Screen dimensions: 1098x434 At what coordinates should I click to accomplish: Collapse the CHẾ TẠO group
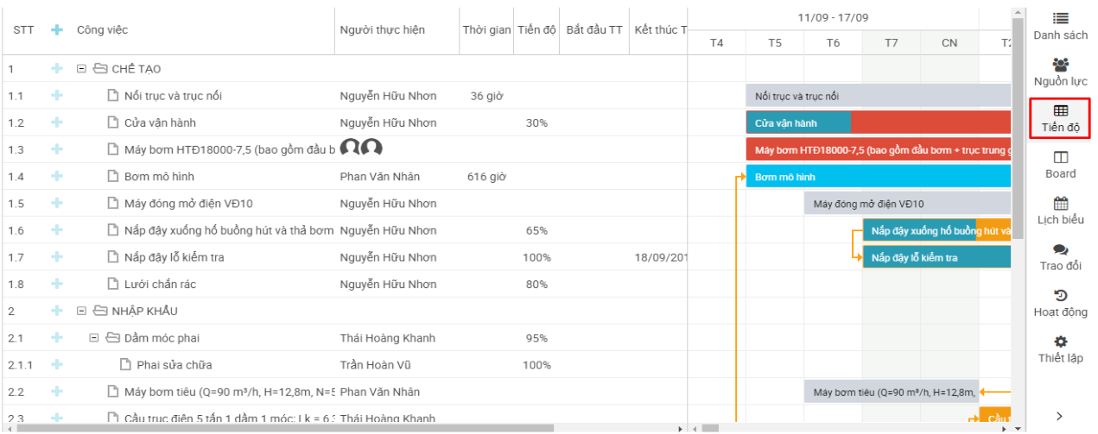click(82, 69)
